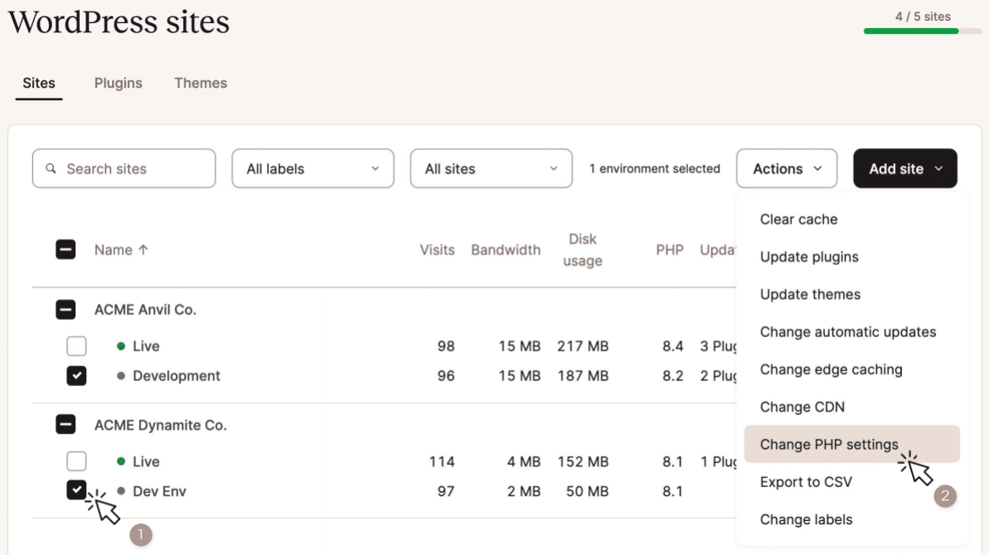This screenshot has width=989, height=555.
Task: Click the gray status dot beside Dev Env
Action: pyautogui.click(x=121, y=490)
